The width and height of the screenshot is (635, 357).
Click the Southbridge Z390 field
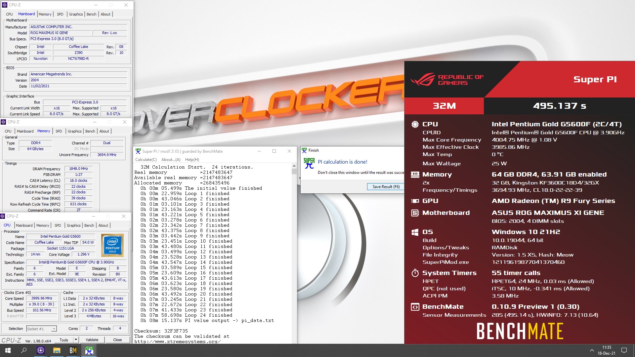78,53
